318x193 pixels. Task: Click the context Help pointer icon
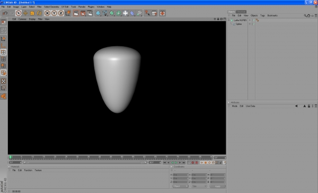(x=147, y=13)
